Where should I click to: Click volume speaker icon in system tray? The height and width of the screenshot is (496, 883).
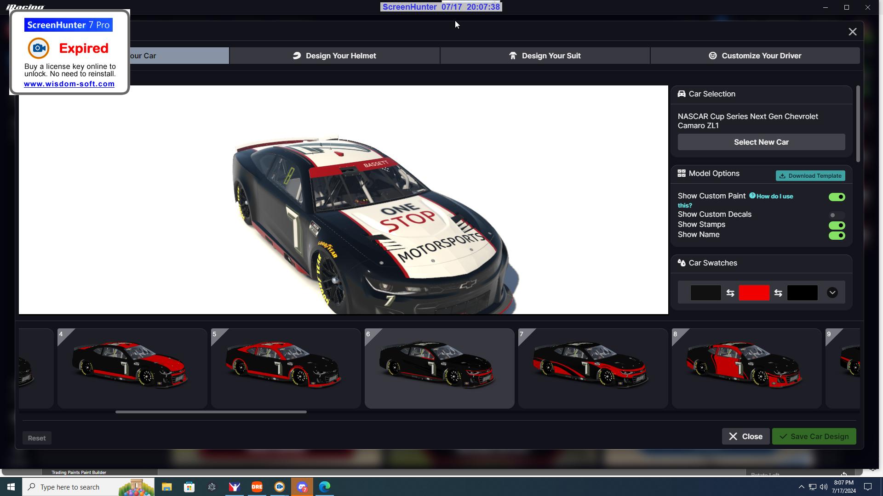click(823, 487)
